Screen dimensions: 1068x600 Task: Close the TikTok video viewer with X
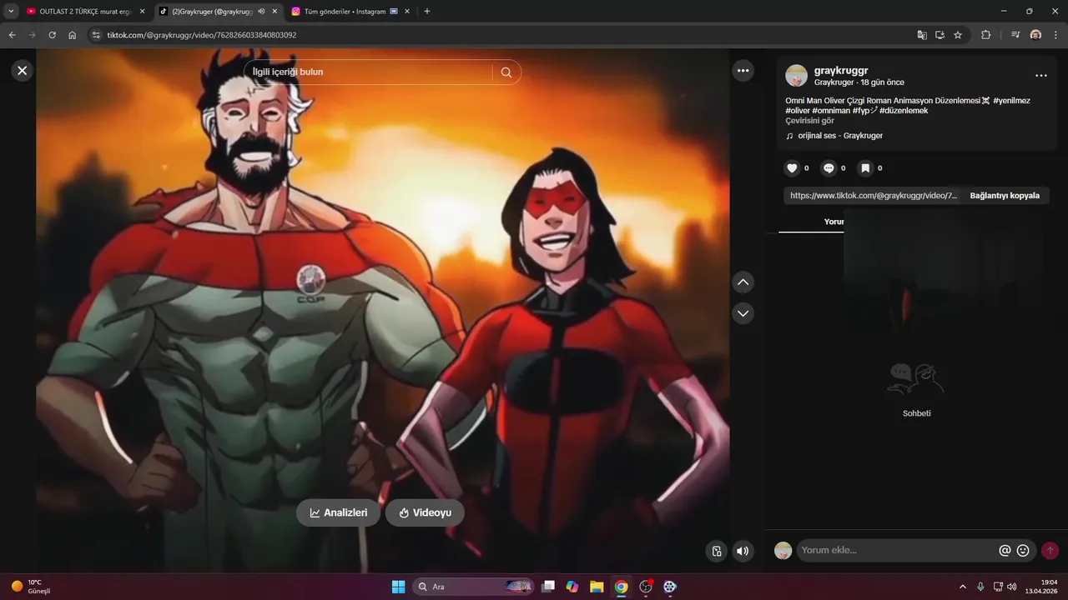tap(23, 71)
